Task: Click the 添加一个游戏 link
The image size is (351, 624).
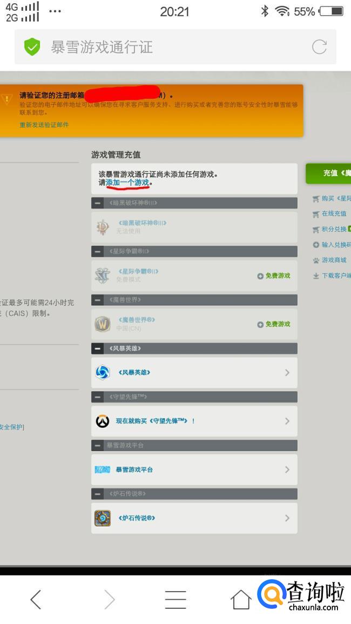Action: (x=127, y=183)
